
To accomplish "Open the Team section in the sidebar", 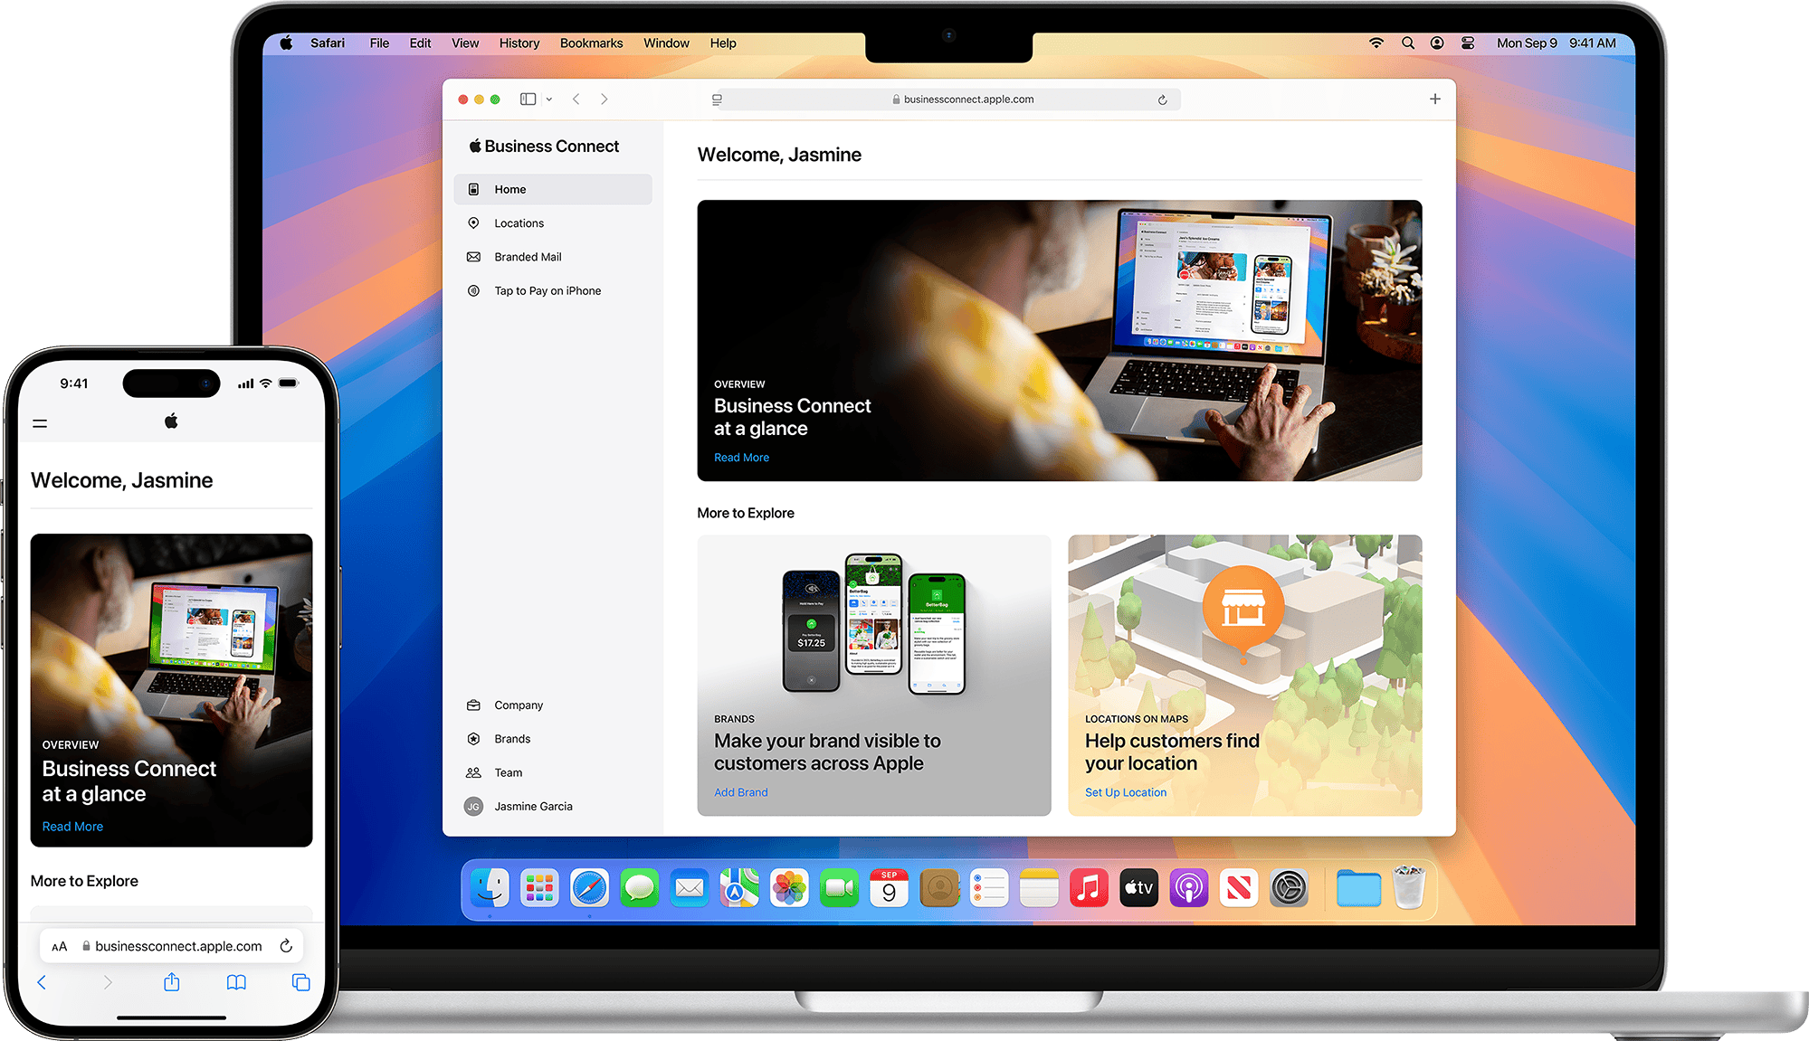I will (x=508, y=772).
